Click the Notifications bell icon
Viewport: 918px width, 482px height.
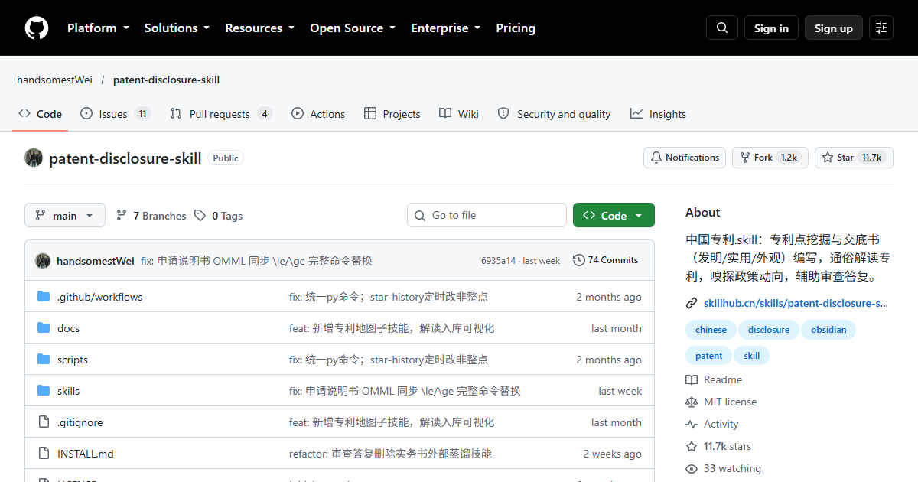point(656,158)
